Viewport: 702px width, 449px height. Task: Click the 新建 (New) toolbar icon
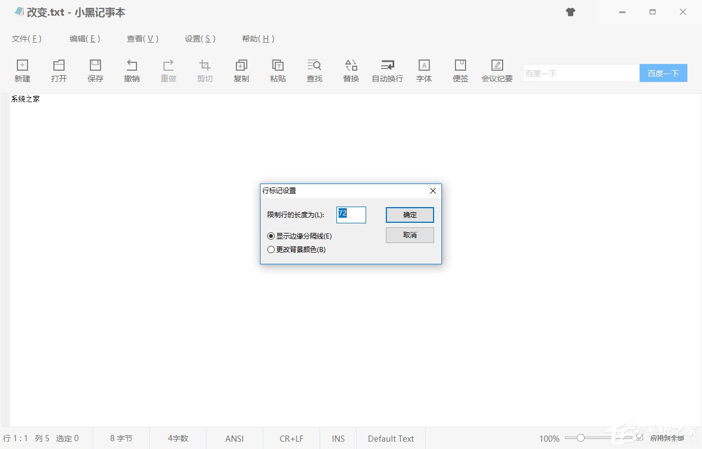(22, 71)
